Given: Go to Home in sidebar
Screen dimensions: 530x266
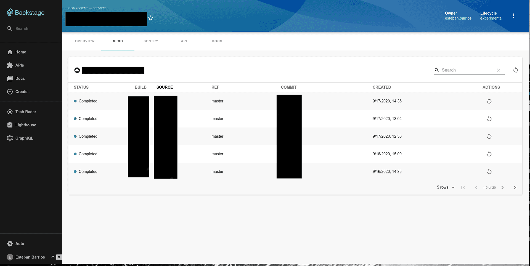Looking at the screenshot, I should point(17,52).
